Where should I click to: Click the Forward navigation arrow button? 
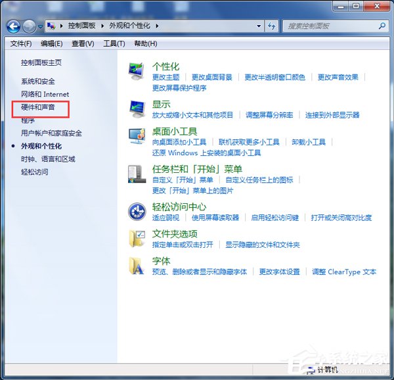pyautogui.click(x=30, y=26)
